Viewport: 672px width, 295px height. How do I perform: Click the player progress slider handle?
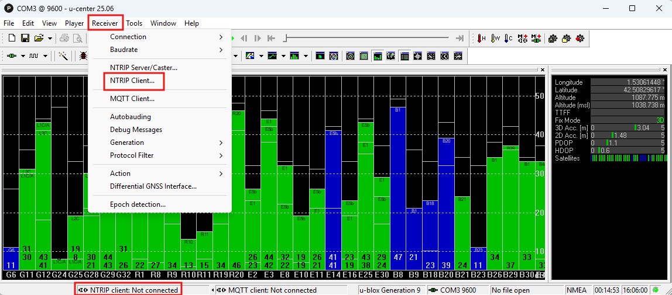click(284, 39)
